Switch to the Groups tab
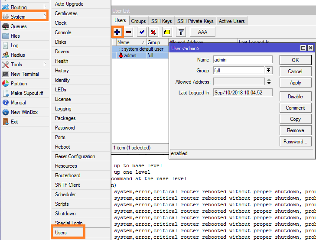Image resolution: width=316 pixels, height=240 pixels. pos(138,21)
